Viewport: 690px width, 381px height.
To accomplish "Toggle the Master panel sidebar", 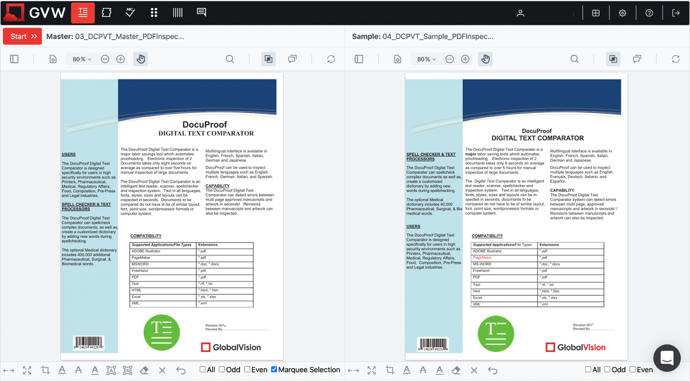I will click(x=15, y=59).
